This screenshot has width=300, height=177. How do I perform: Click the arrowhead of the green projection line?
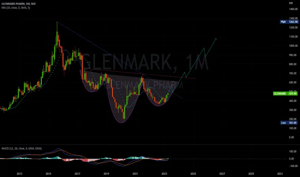click(216, 39)
